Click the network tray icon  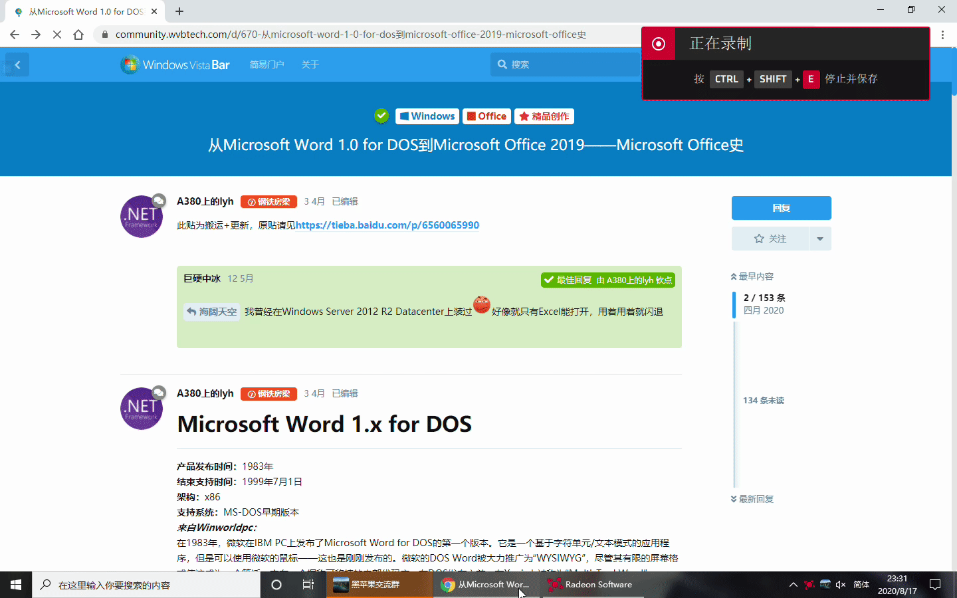825,585
